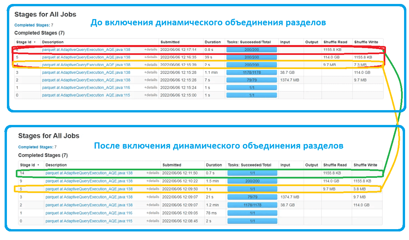
Task: Sort top table by Stage Id arrow
Action: click(x=35, y=42)
